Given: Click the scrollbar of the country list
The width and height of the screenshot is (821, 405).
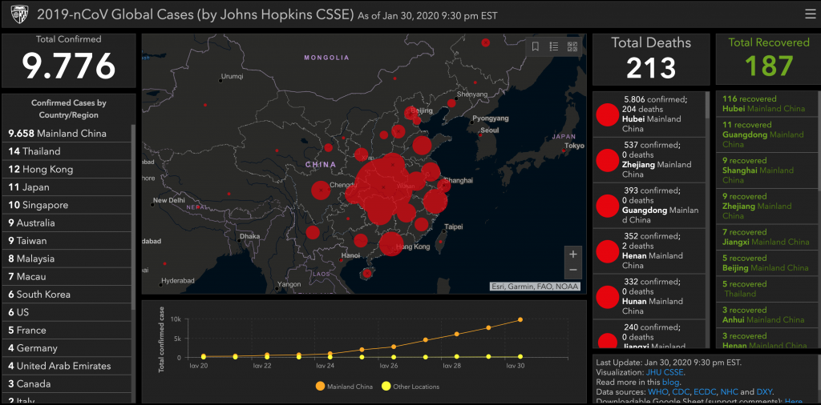Looking at the screenshot, I should [133, 240].
